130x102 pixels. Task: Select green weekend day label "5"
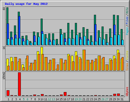click(x=24, y=99)
